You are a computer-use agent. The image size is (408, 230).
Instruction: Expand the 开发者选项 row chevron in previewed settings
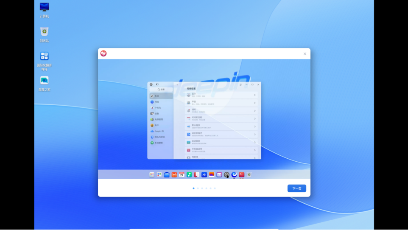click(x=255, y=150)
